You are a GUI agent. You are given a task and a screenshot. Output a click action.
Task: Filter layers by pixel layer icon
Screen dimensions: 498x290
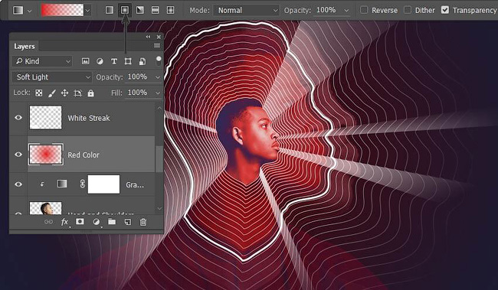point(86,61)
